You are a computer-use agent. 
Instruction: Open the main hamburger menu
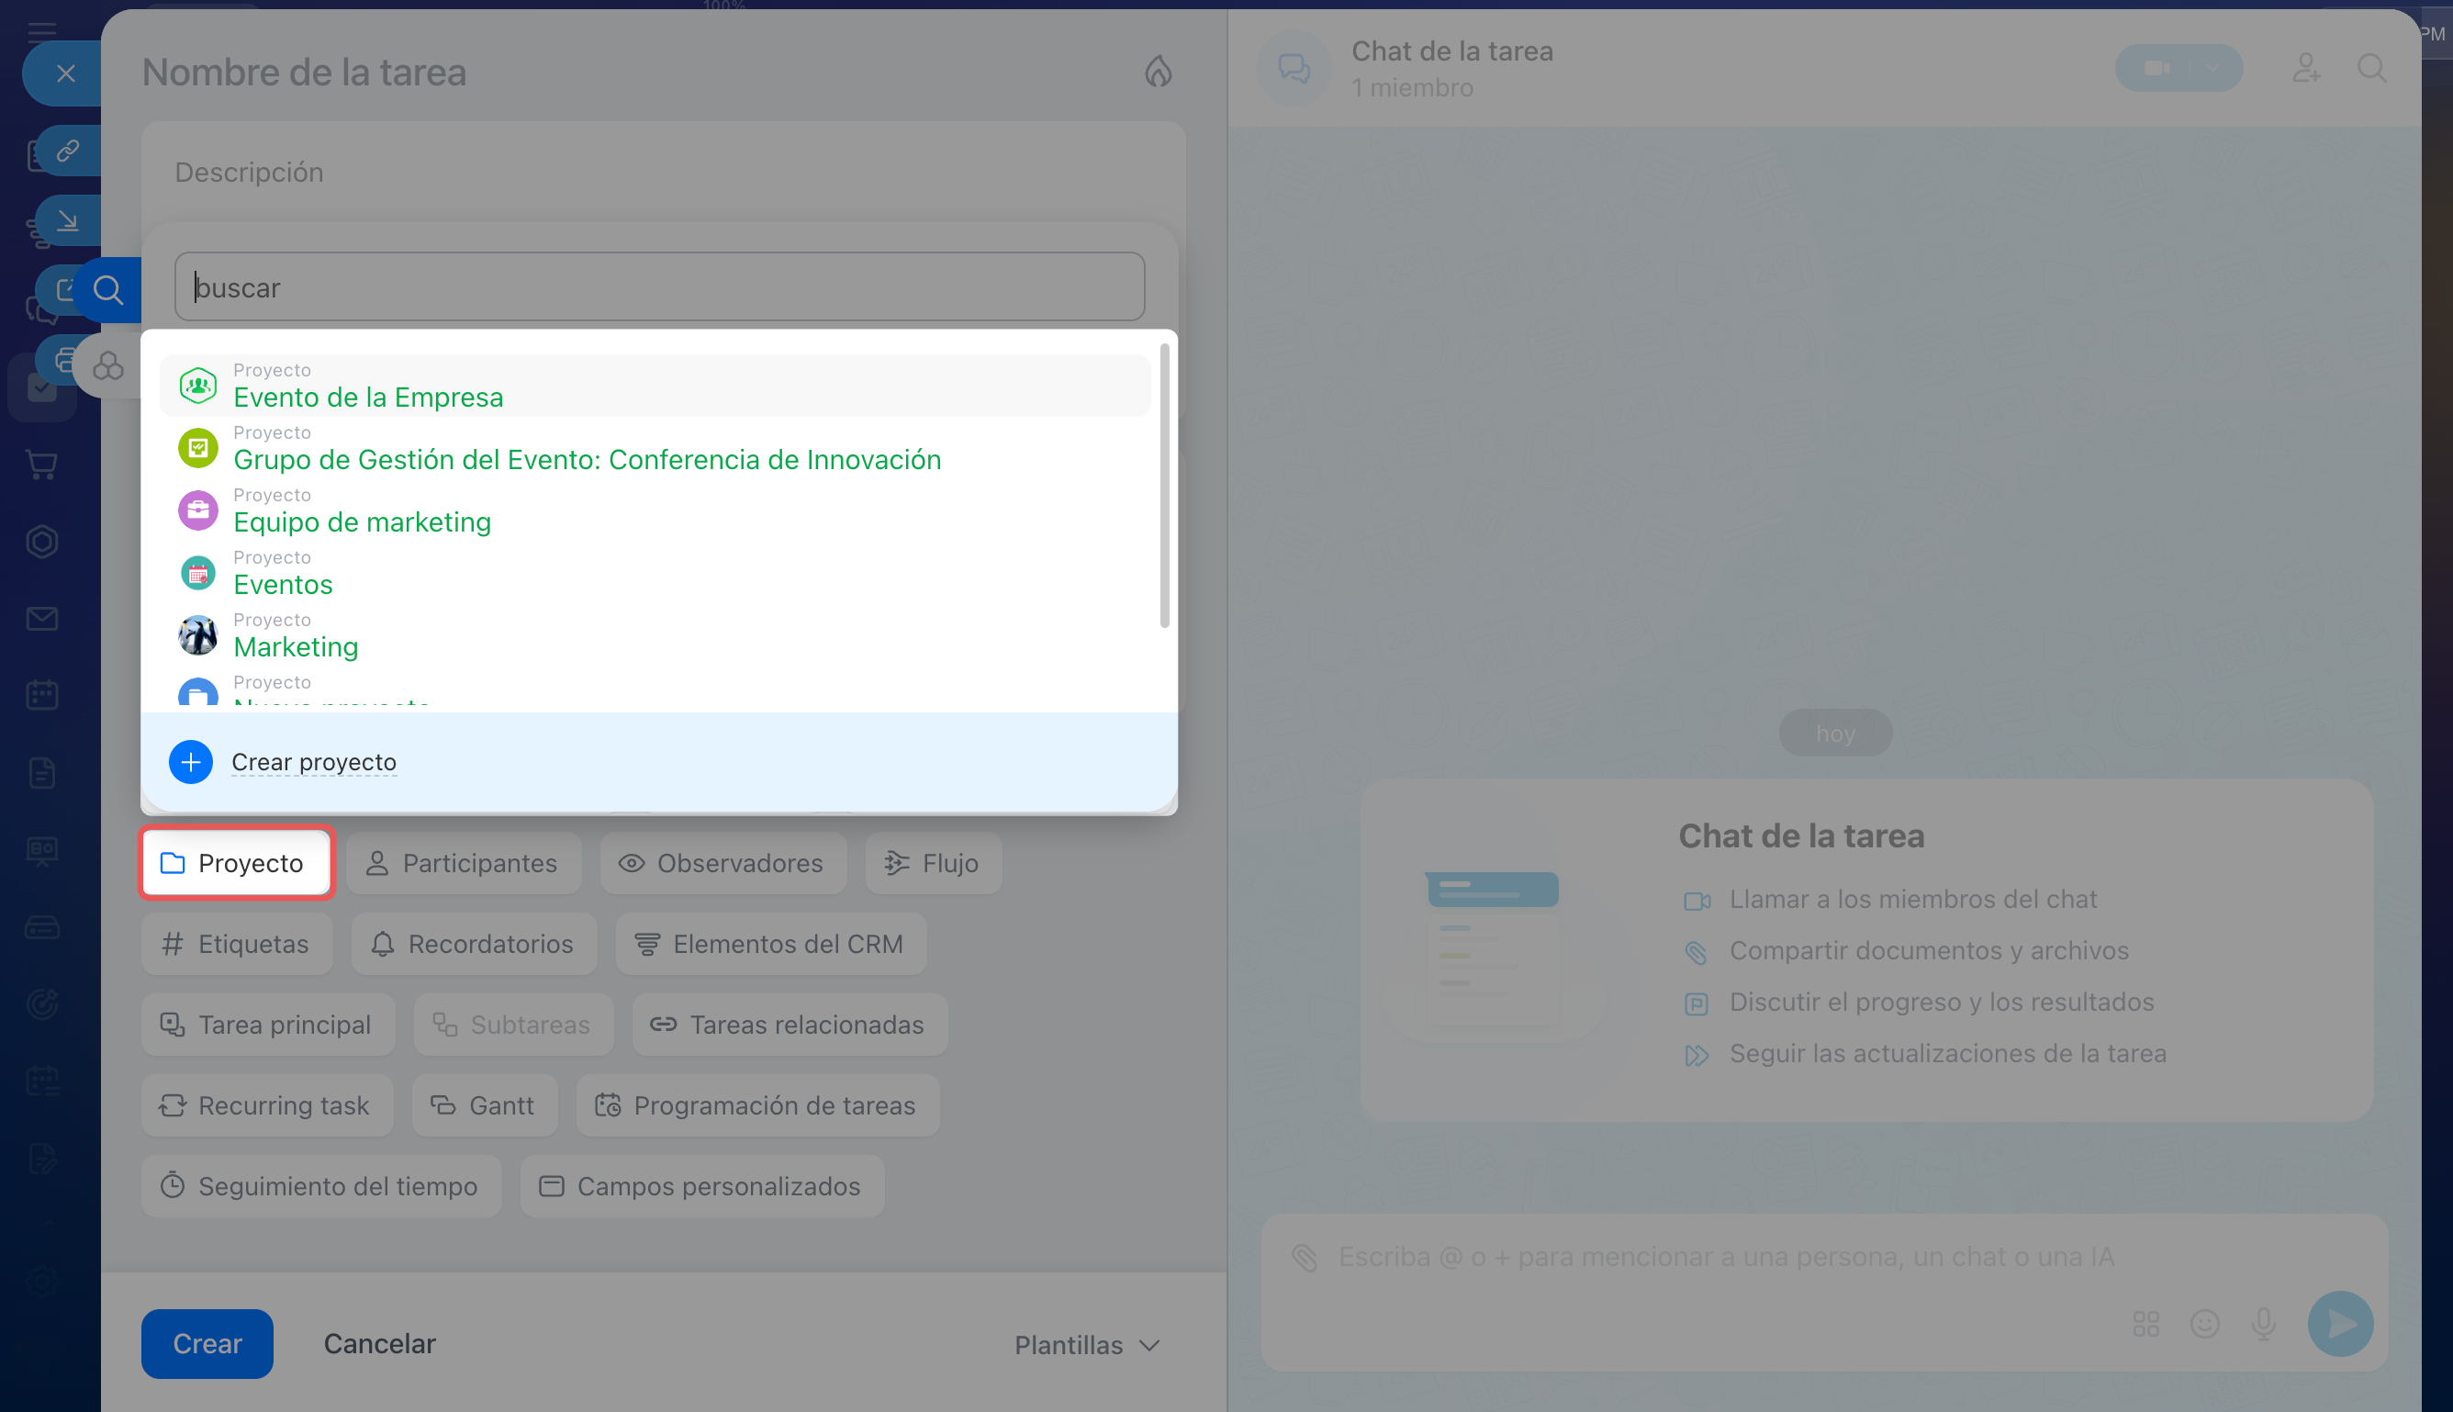(41, 32)
